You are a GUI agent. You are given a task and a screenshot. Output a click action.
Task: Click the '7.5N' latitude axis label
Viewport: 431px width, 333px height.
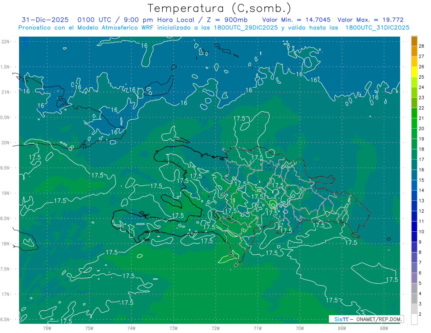coord(5,269)
